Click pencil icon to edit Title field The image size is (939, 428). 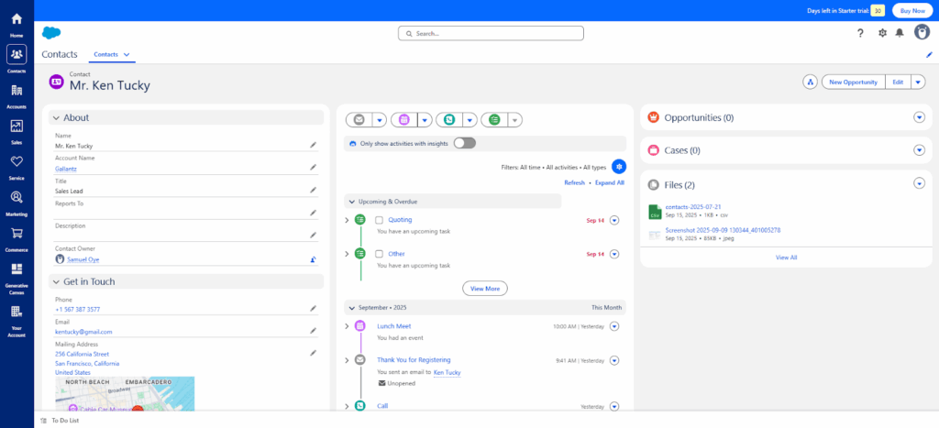(313, 191)
